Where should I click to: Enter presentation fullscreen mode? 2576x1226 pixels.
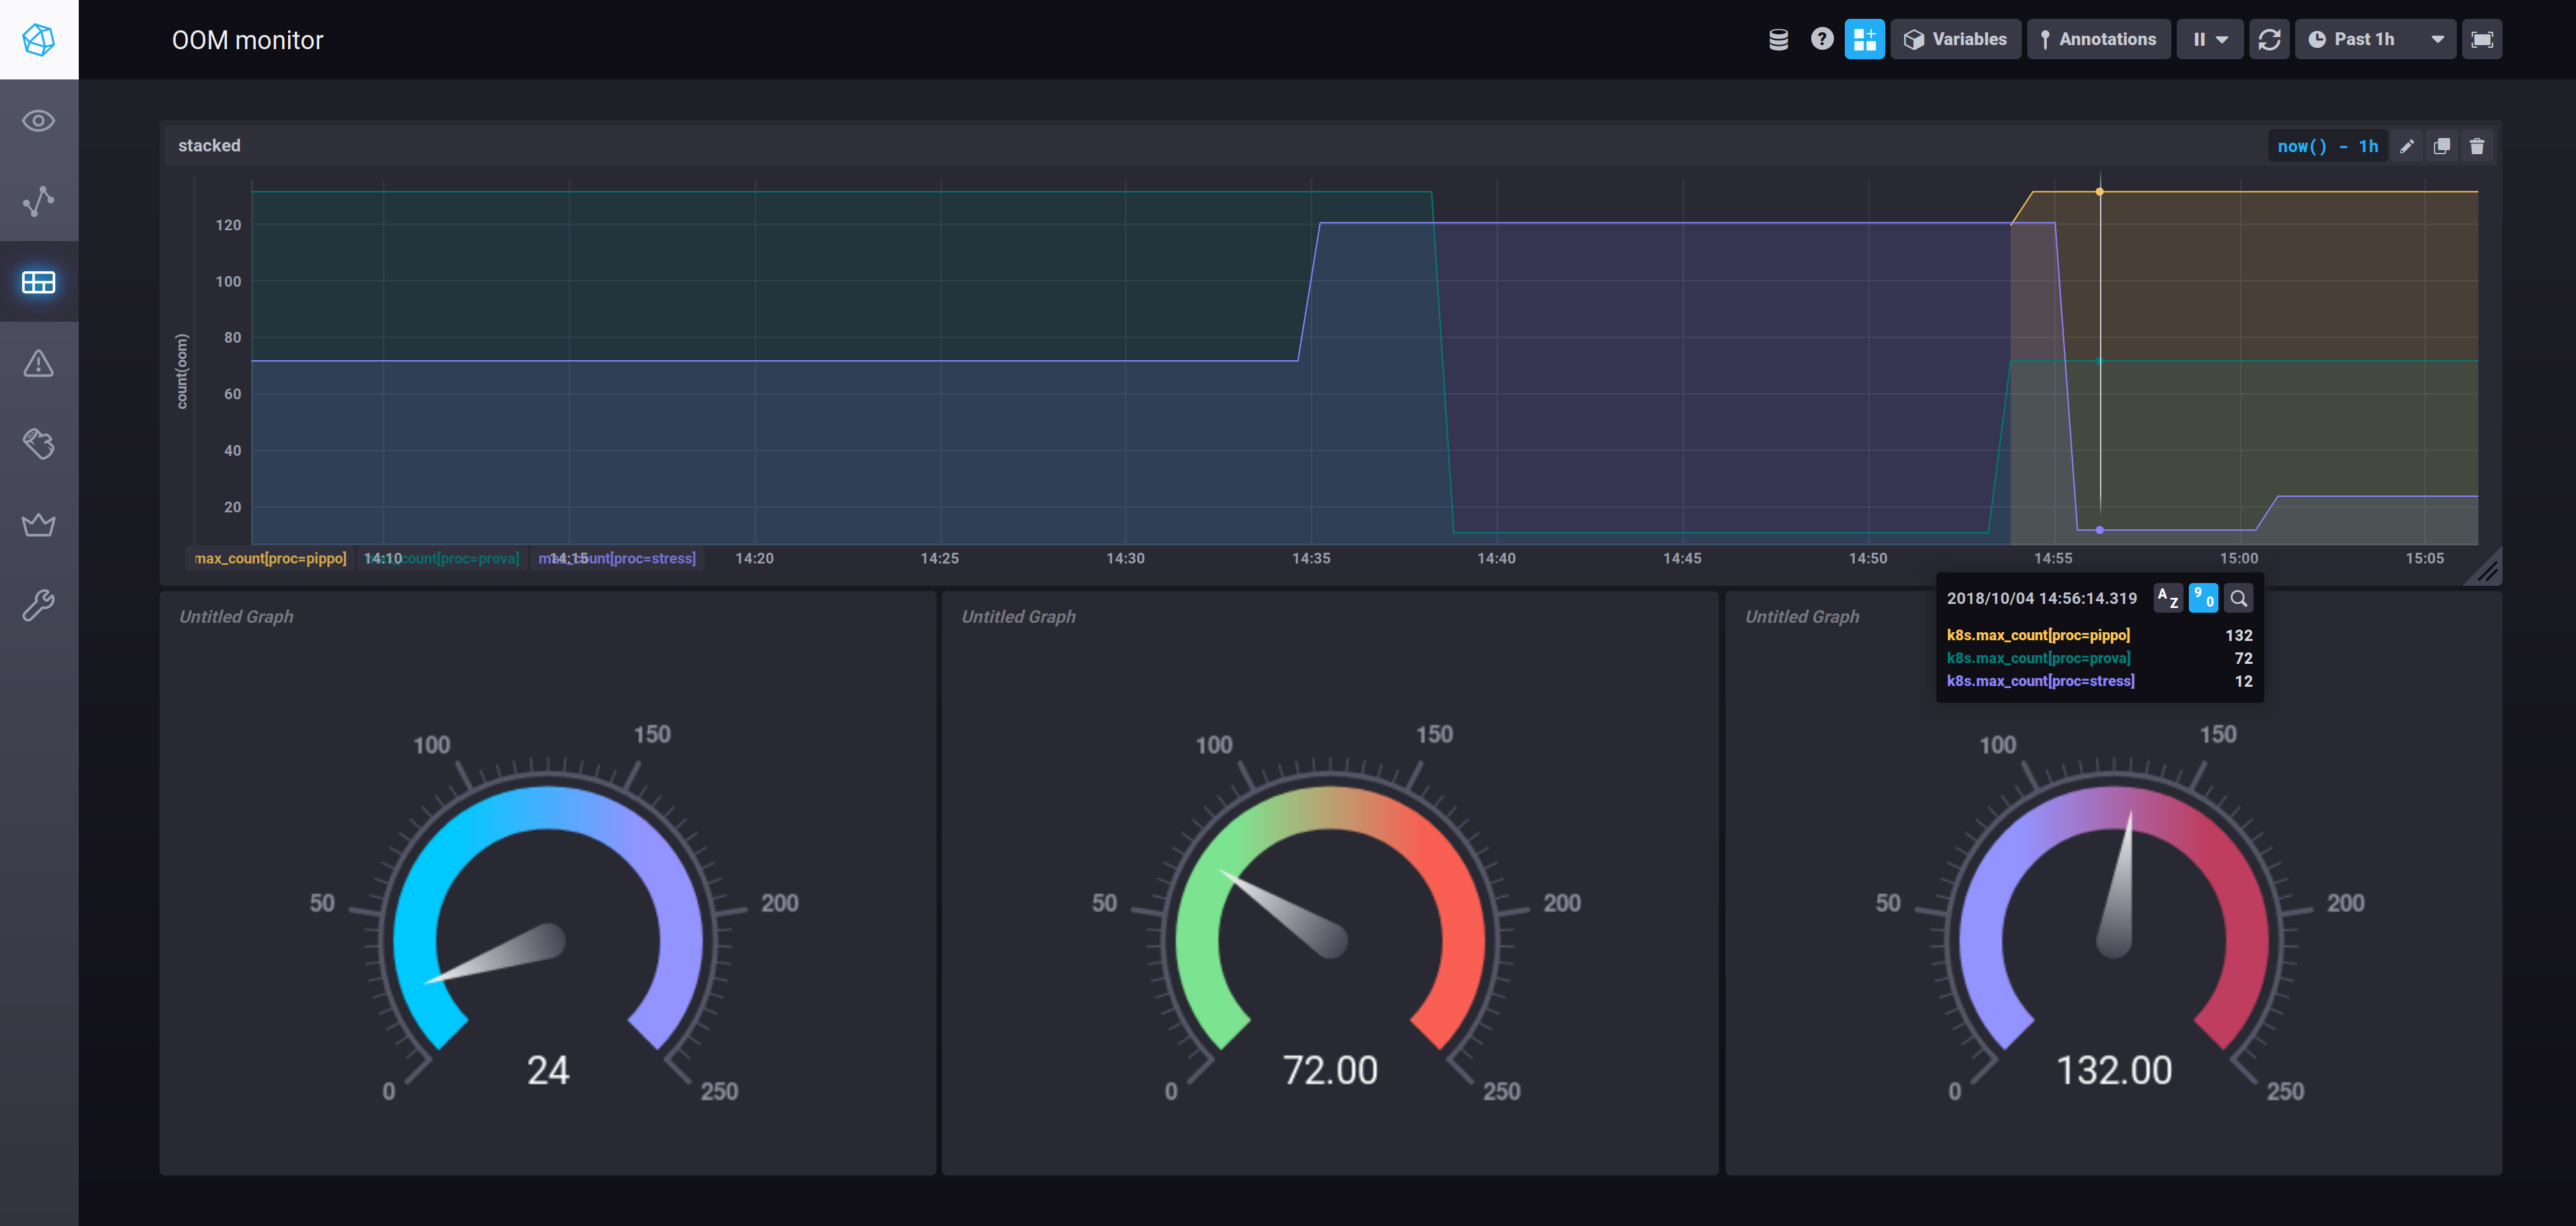(x=2482, y=39)
